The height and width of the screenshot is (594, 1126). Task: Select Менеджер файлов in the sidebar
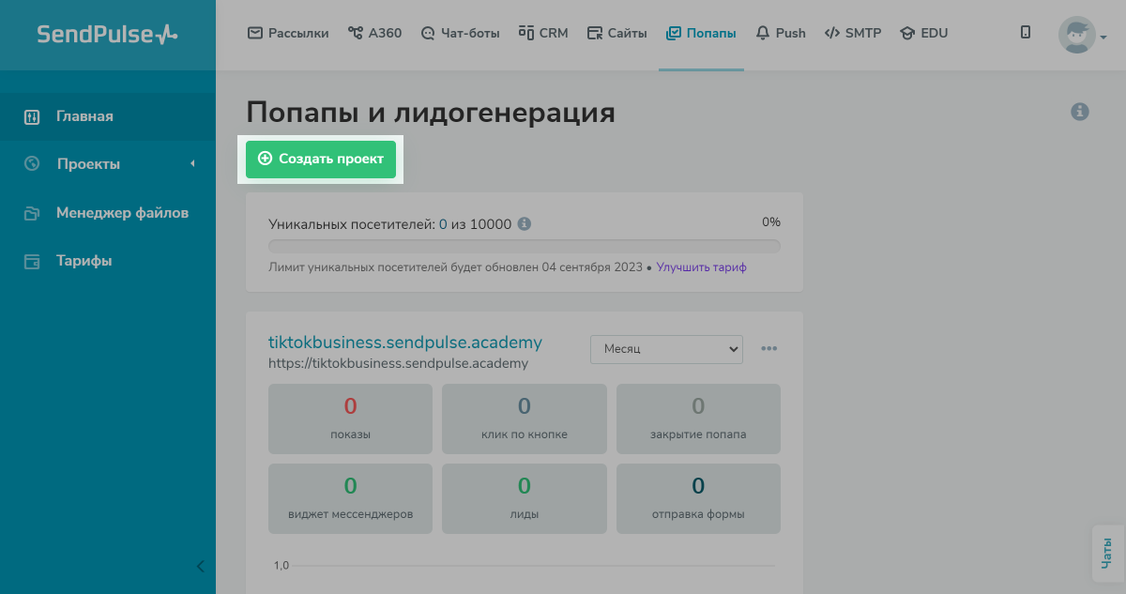[122, 213]
